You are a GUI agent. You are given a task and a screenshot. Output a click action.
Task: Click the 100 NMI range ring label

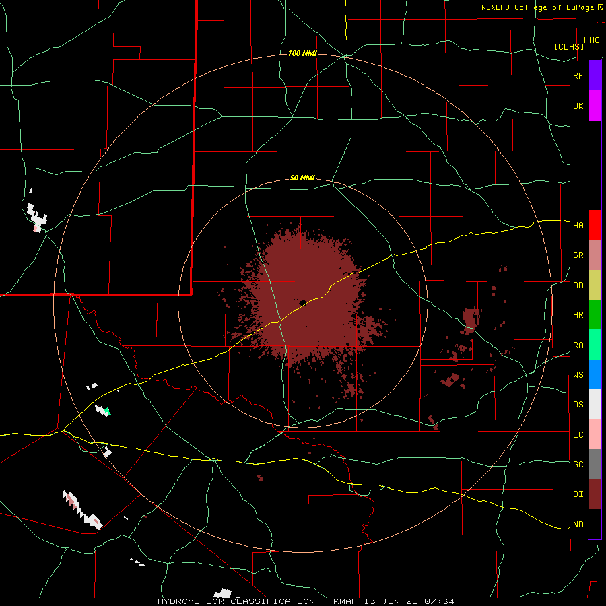click(302, 53)
